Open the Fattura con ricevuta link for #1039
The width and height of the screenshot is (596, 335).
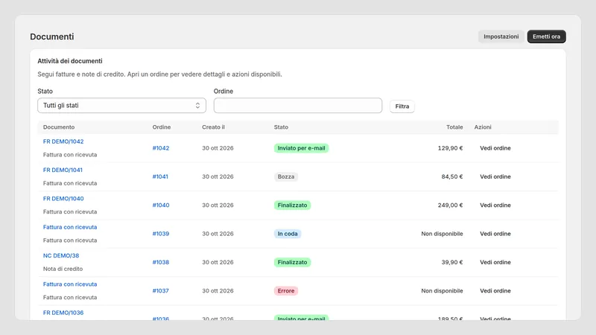(70, 227)
